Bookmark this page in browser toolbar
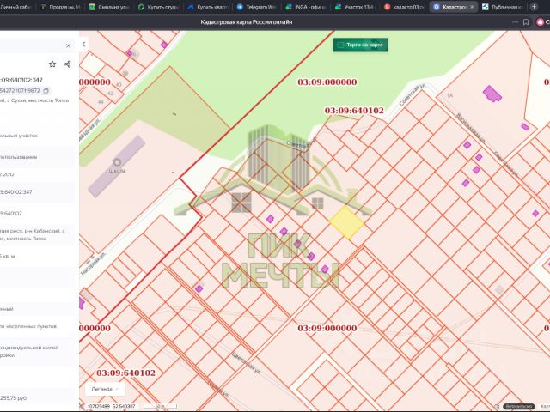 (526, 22)
